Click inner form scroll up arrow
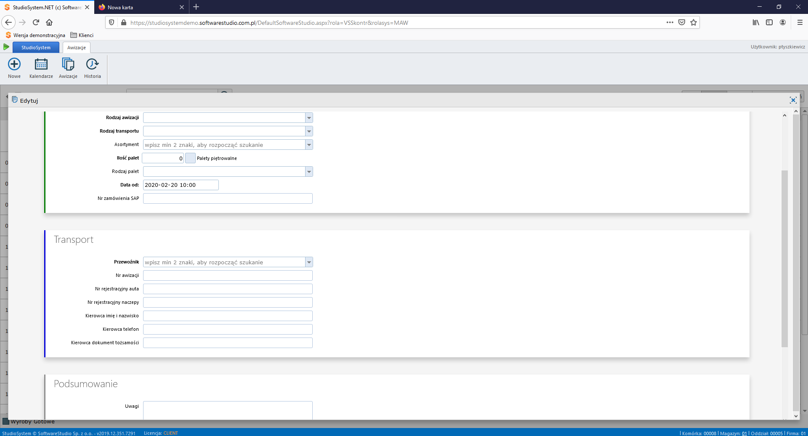 [784, 115]
